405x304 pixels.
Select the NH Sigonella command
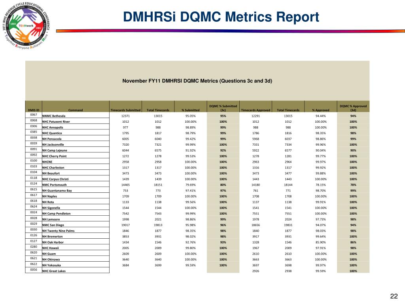click(51, 208)
